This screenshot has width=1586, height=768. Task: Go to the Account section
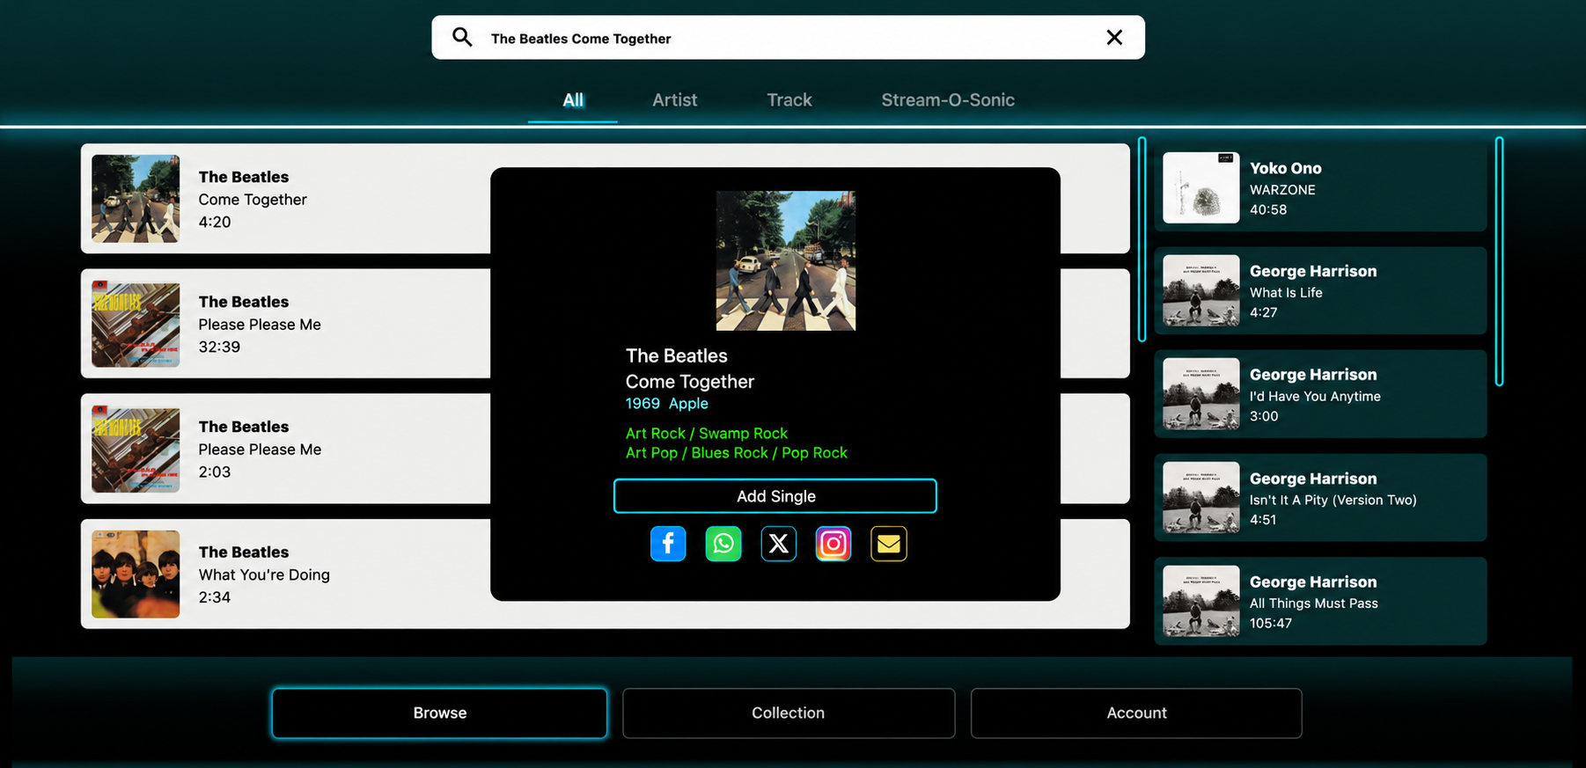click(x=1136, y=713)
